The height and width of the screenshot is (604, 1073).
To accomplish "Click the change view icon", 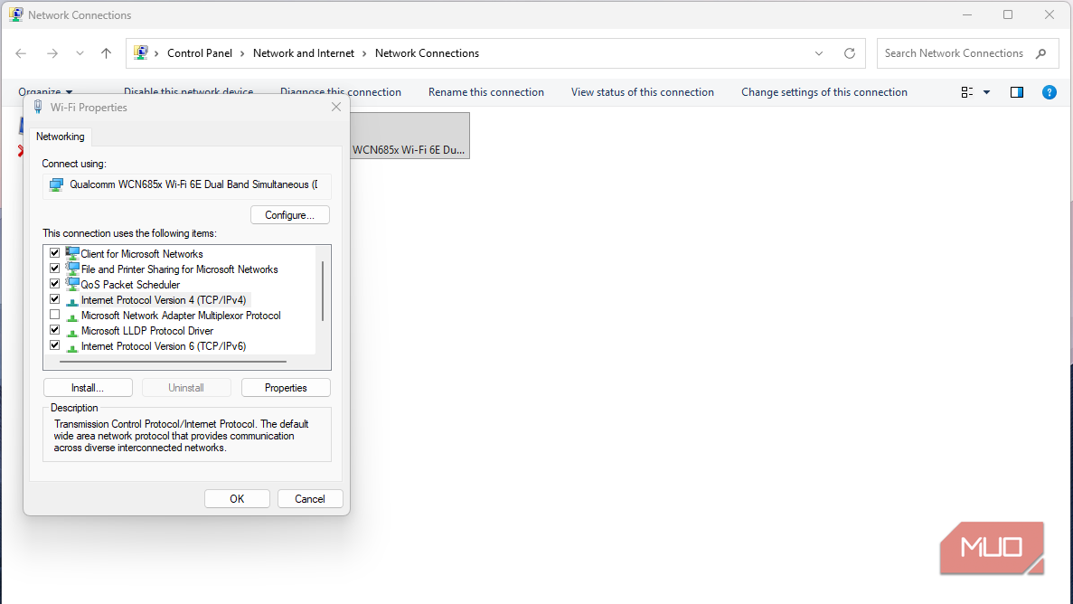I will point(967,91).
